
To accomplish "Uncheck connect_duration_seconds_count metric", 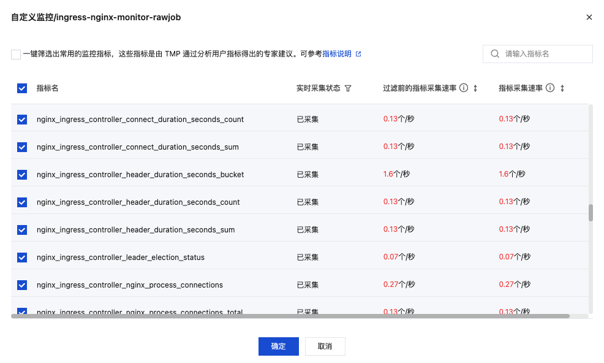I will (x=22, y=120).
